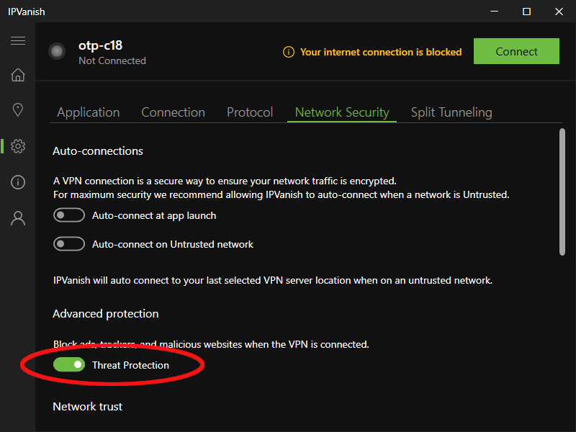Open the info icon in sidebar
576x432 pixels.
pos(17,182)
